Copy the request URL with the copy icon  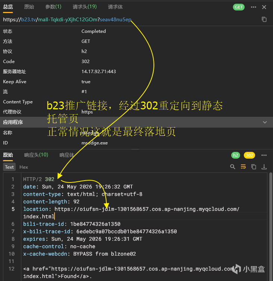point(264,19)
